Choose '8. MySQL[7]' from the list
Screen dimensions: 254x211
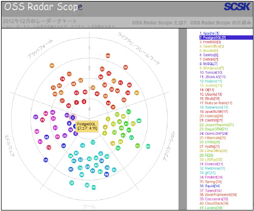(209, 64)
